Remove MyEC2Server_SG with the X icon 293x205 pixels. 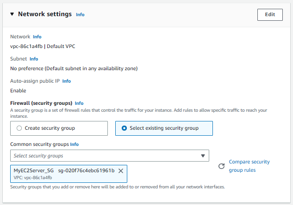coord(121,171)
